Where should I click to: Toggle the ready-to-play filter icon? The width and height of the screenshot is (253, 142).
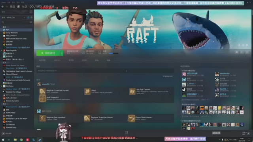pyautogui.click(x=32, y=17)
